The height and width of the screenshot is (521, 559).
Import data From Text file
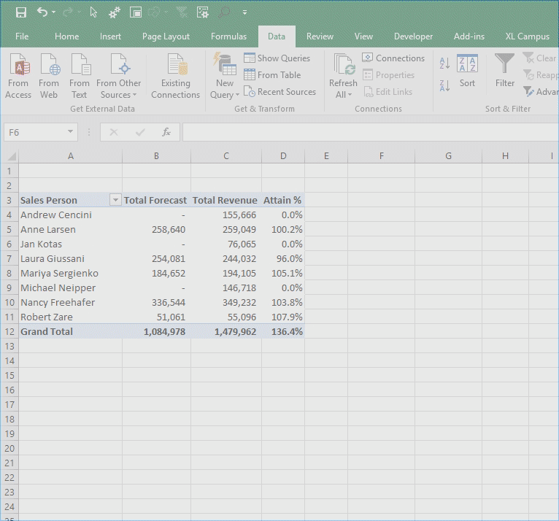point(80,76)
